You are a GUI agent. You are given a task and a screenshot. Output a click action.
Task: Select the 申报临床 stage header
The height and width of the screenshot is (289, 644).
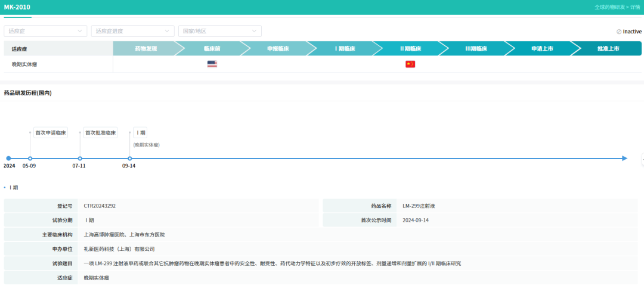278,48
